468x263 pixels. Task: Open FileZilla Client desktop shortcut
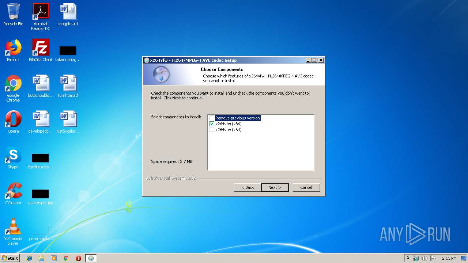(41, 50)
